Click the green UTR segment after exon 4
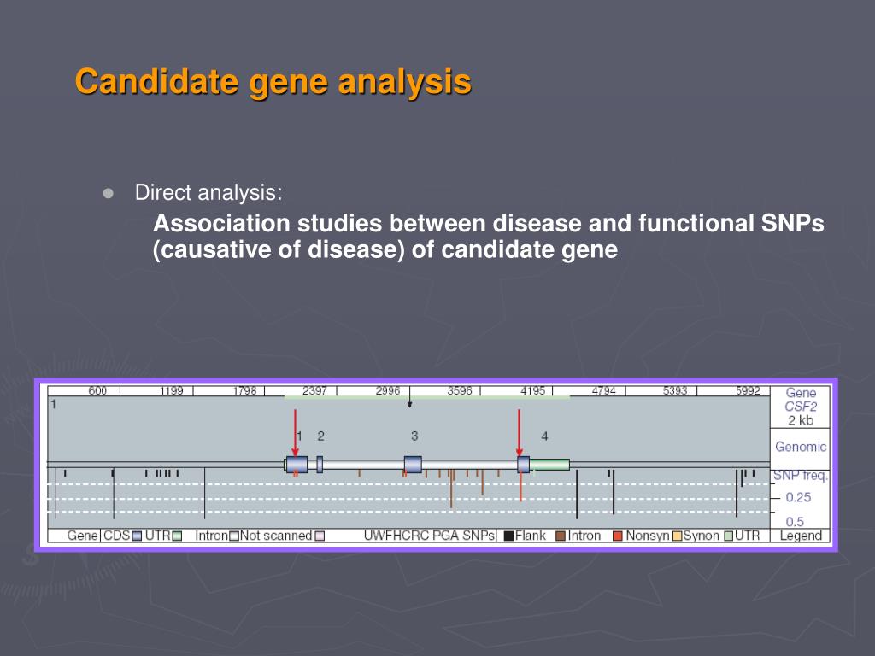This screenshot has width=875, height=656. (549, 465)
